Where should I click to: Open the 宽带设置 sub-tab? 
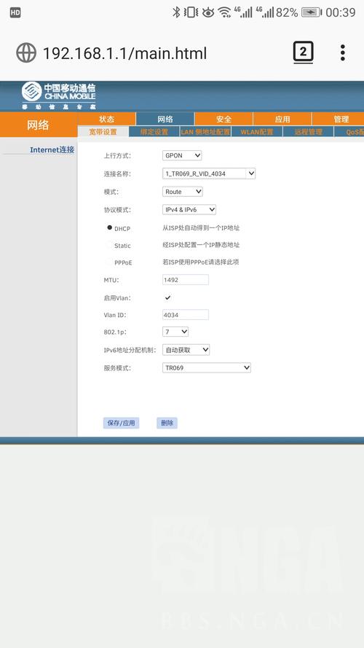[103, 132]
